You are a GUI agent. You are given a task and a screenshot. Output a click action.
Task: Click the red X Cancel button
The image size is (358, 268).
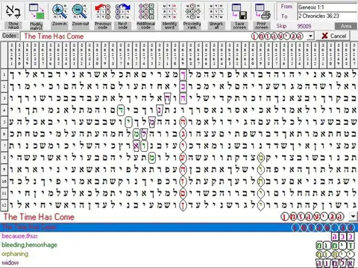pos(333,36)
